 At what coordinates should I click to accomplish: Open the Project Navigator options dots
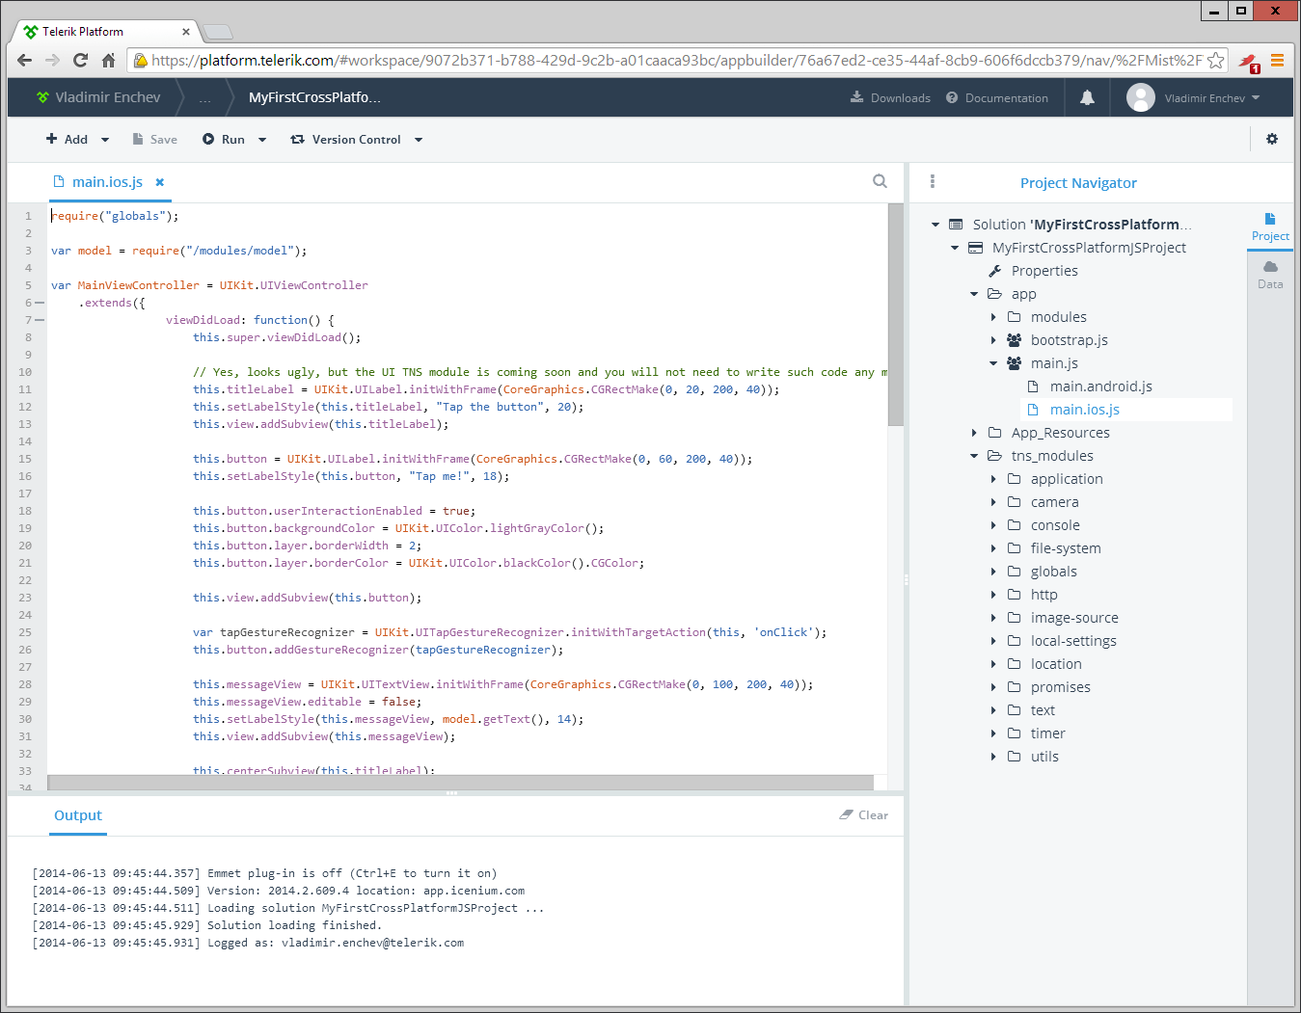[932, 181]
